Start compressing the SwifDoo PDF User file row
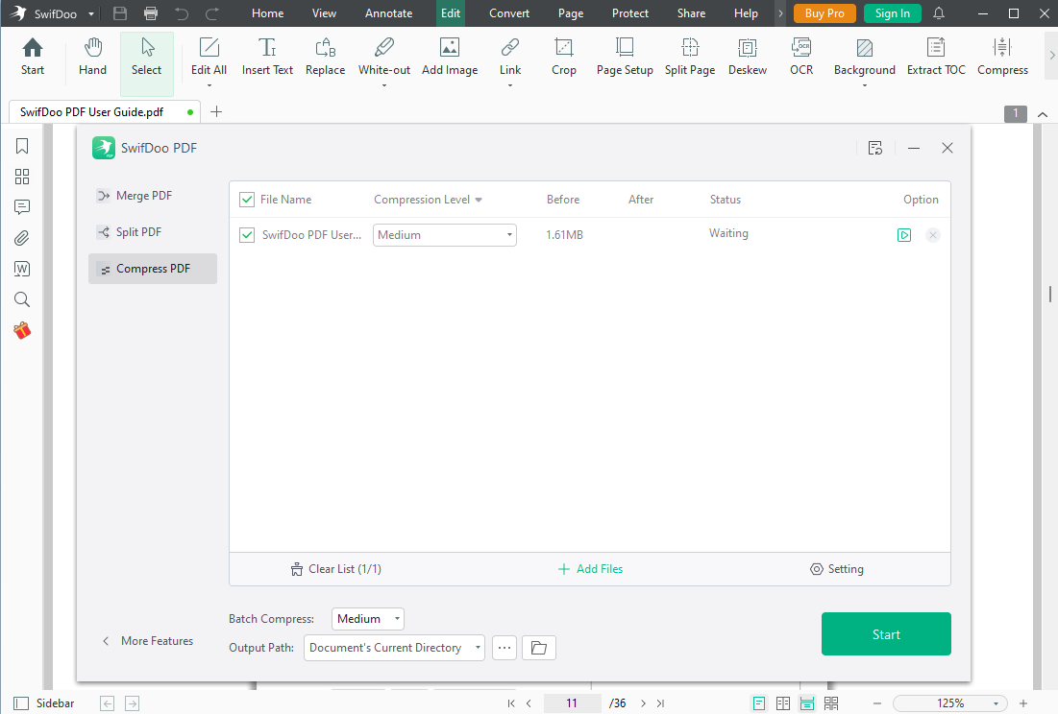Image resolution: width=1058 pixels, height=714 pixels. [x=904, y=235]
